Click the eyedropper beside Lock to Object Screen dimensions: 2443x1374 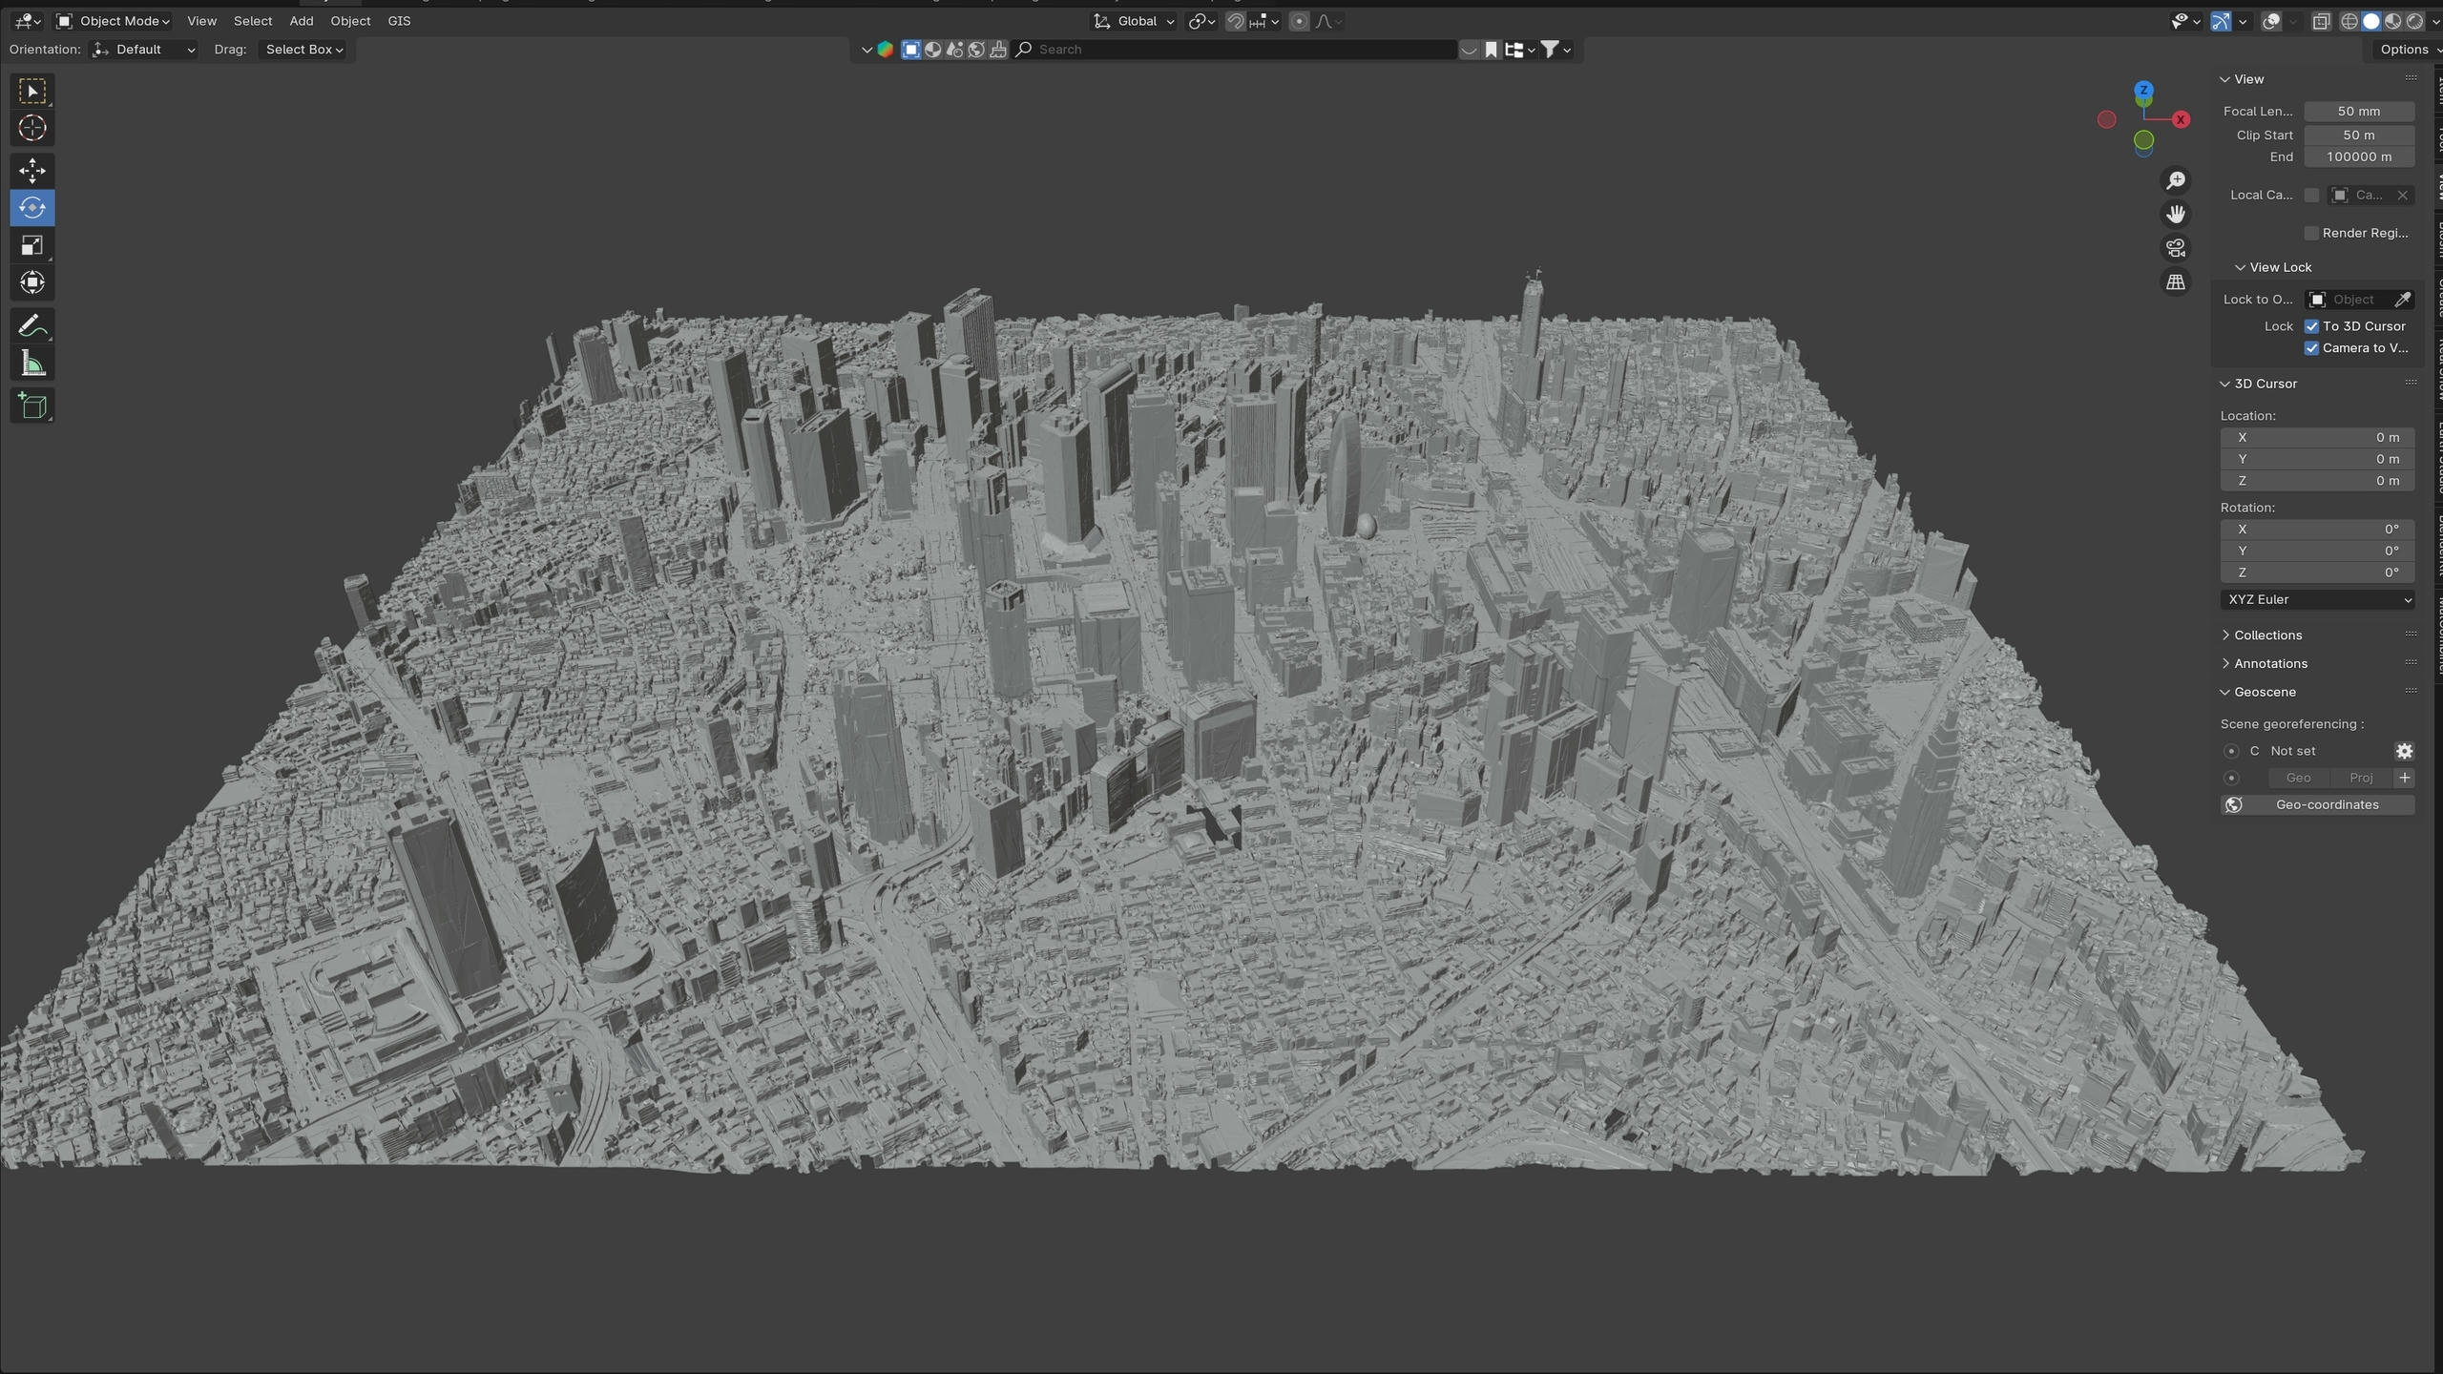[x=2403, y=300]
